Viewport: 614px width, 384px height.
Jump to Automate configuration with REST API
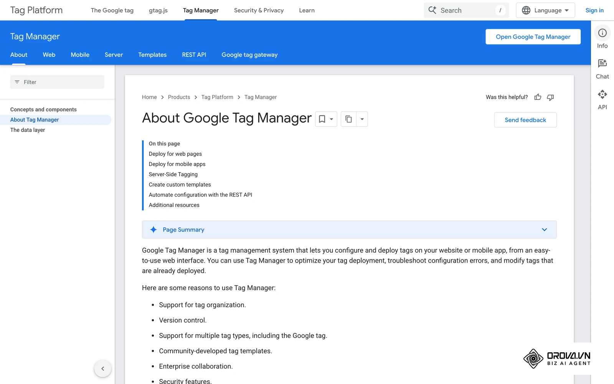(200, 195)
